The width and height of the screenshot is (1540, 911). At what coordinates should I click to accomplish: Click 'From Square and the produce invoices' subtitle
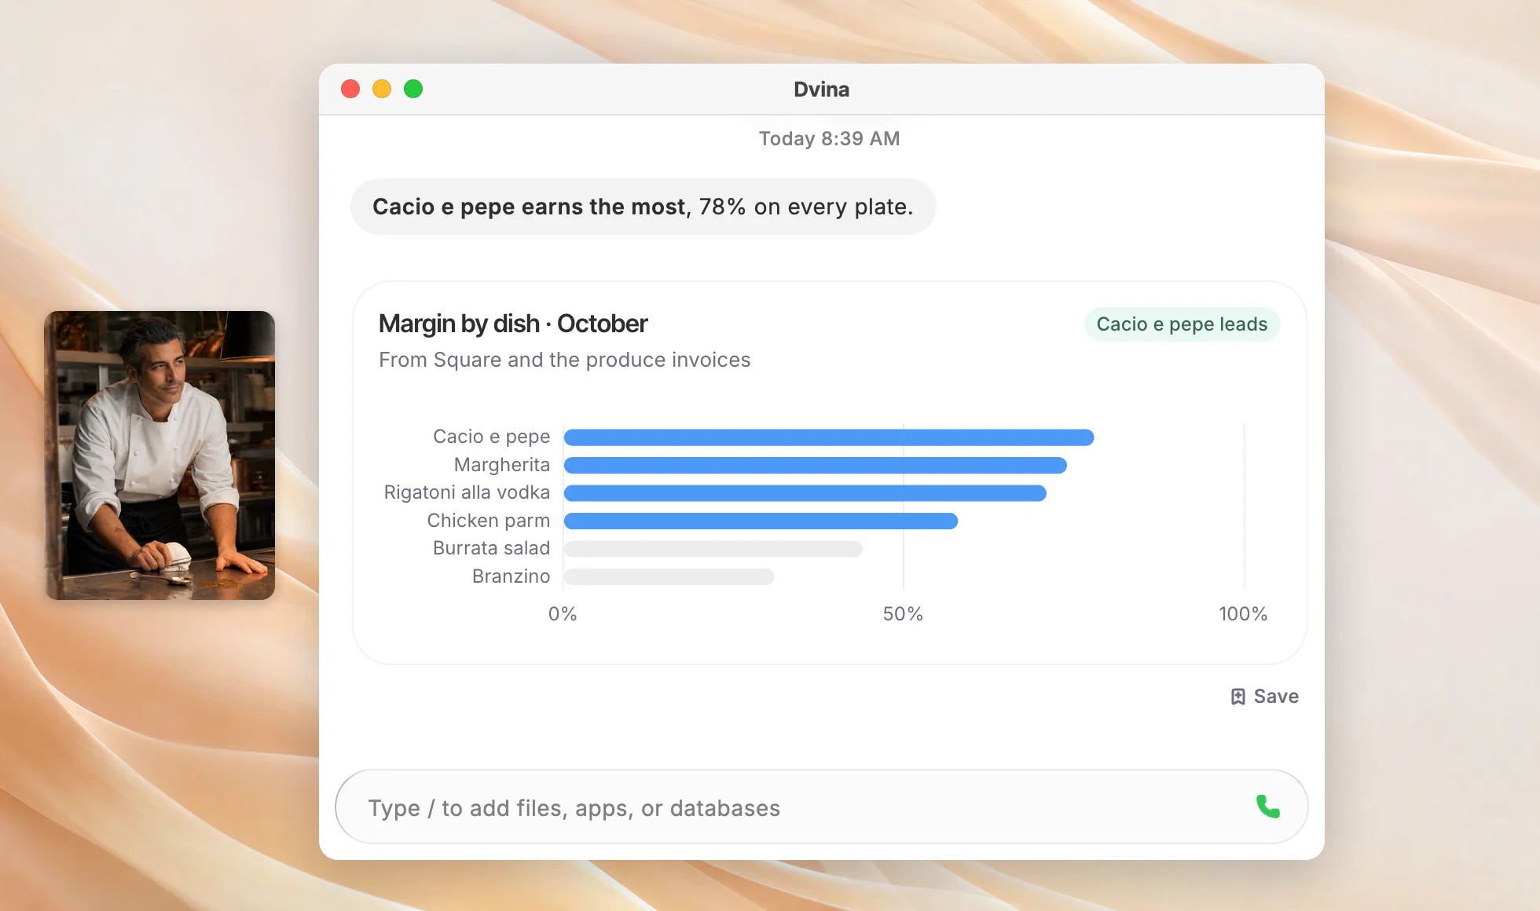click(x=564, y=360)
